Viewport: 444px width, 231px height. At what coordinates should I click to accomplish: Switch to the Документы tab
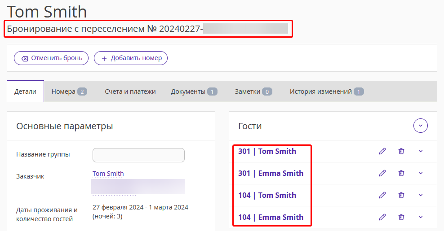click(x=194, y=92)
